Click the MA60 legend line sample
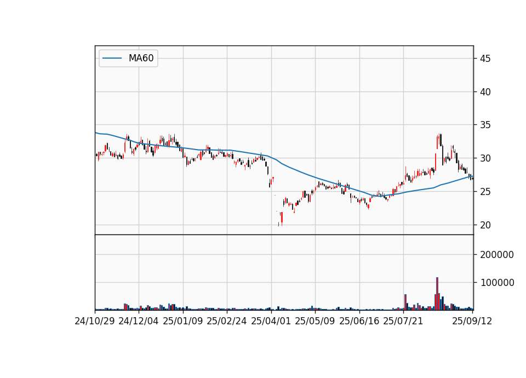 [112, 58]
